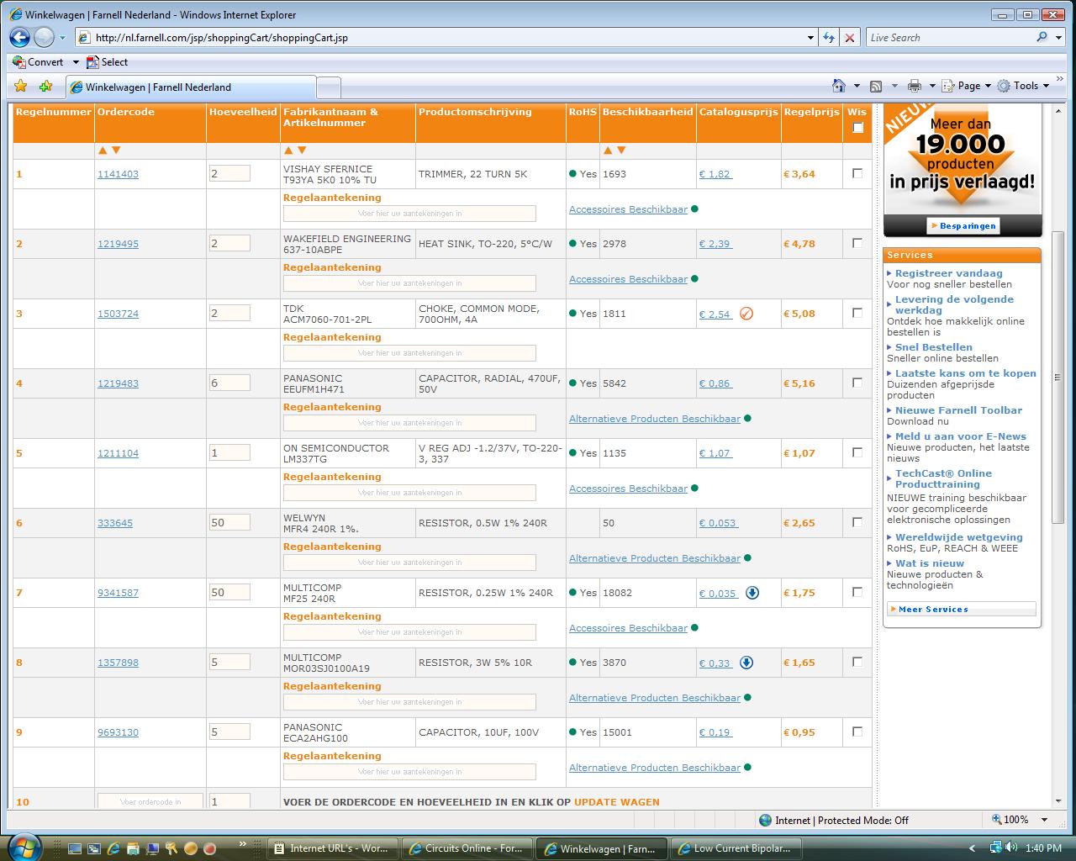Click the Live Search magnifier icon

[x=1042, y=37]
